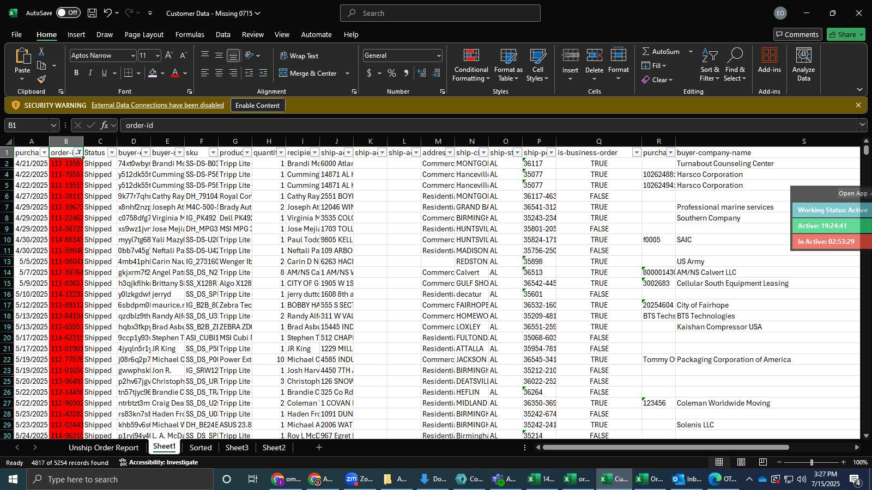Click the Share button
Screen dimensions: 872x490
pos(846,34)
